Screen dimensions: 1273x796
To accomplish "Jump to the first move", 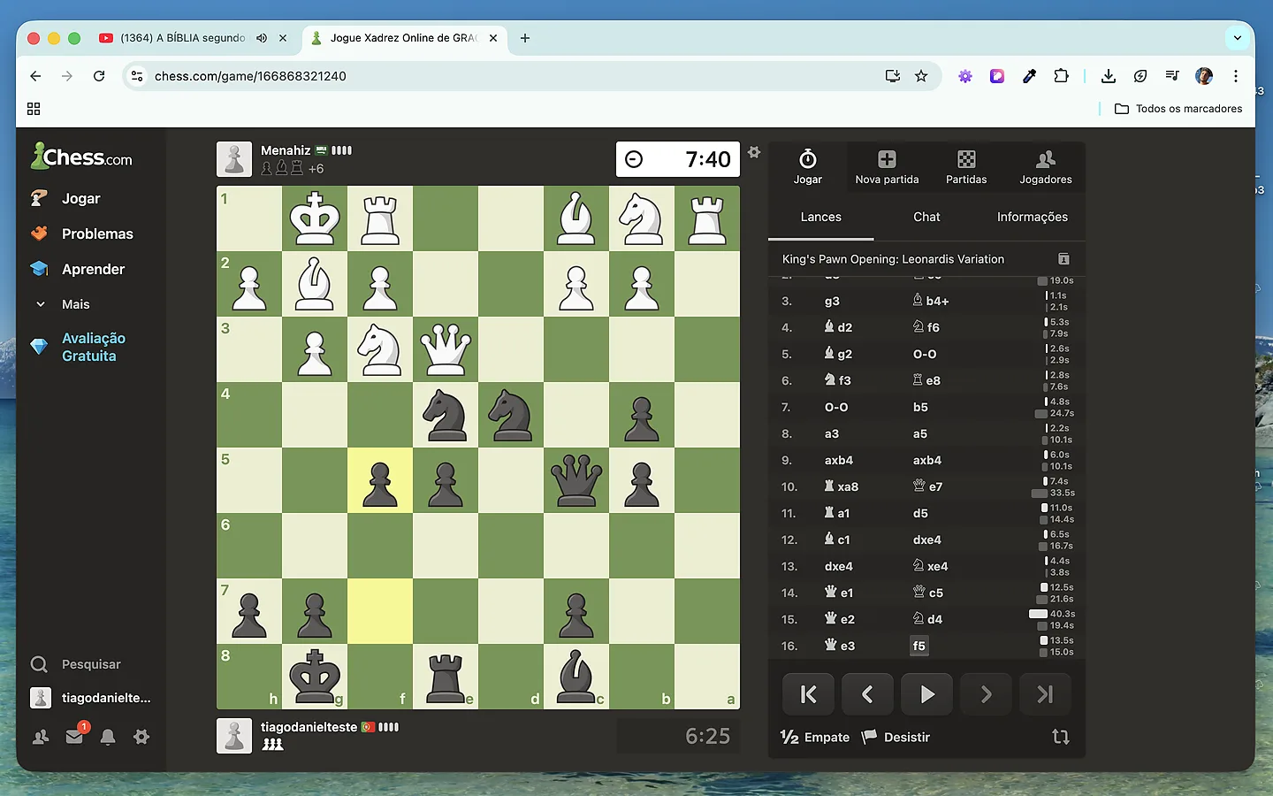I will [808, 694].
